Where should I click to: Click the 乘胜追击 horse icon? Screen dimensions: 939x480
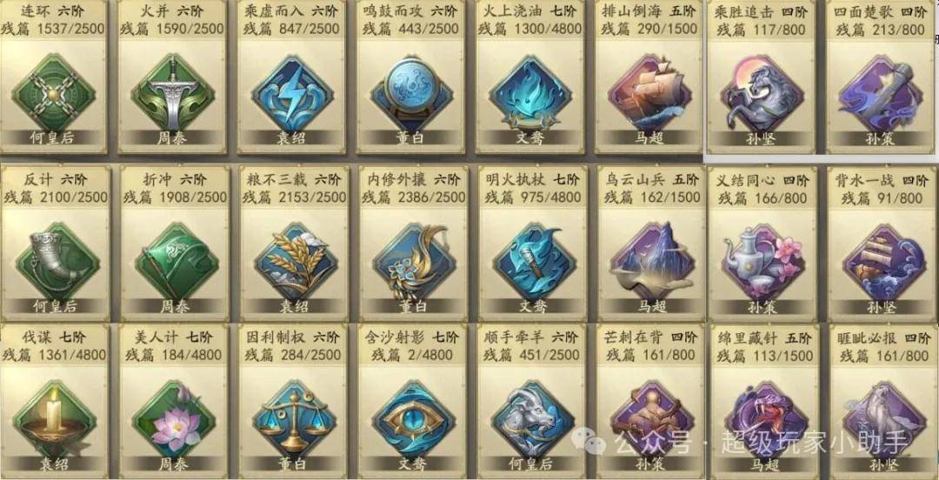pyautogui.click(x=762, y=94)
